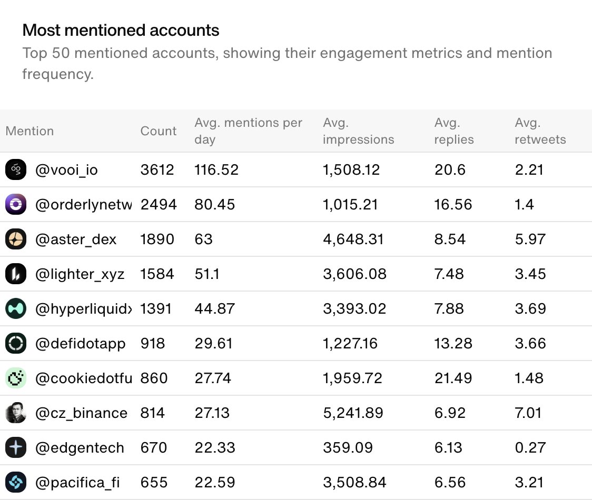Click the 7.01 avg retweets cell

tap(528, 413)
